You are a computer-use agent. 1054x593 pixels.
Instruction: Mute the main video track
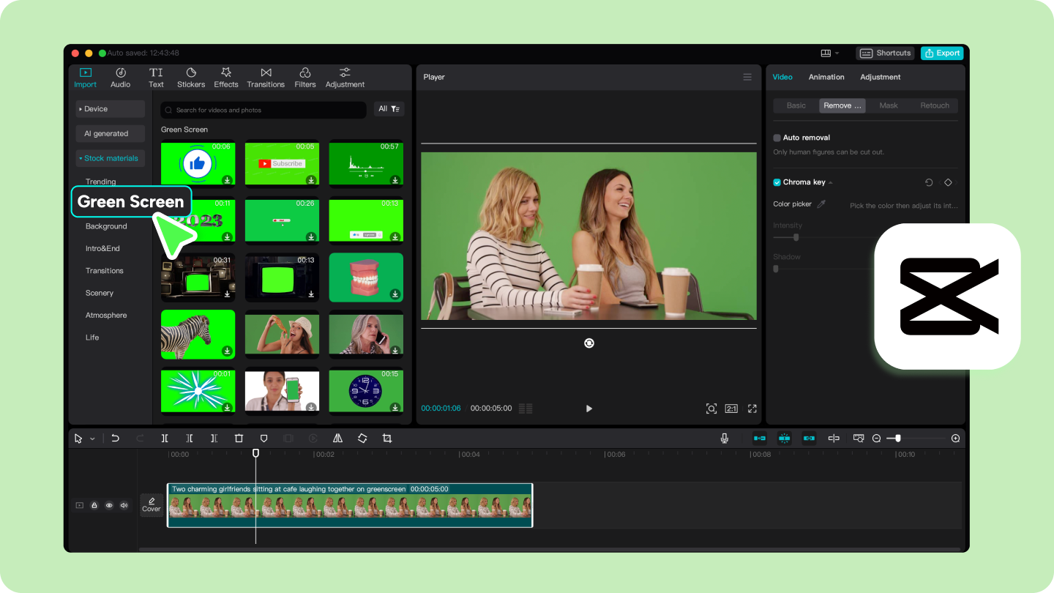[124, 505]
